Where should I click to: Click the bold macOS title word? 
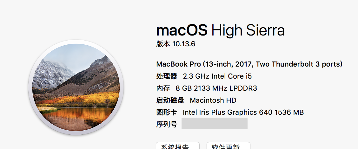[182, 30]
